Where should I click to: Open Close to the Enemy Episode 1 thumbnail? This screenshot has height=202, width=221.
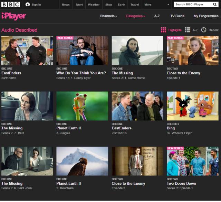(x=193, y=50)
